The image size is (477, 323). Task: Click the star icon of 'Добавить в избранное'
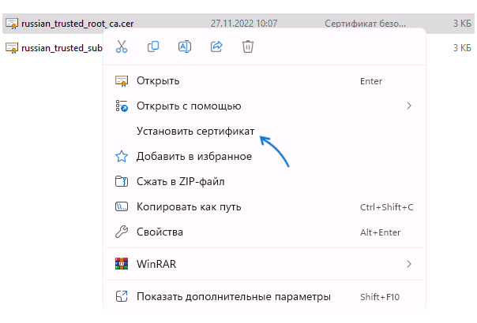tap(122, 156)
